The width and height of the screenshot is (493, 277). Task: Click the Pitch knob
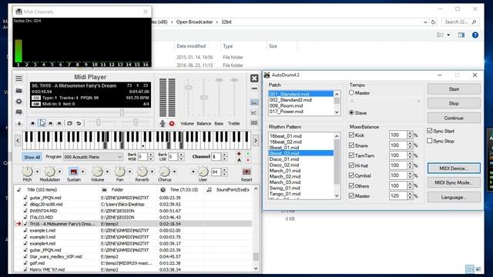[x=28, y=172]
